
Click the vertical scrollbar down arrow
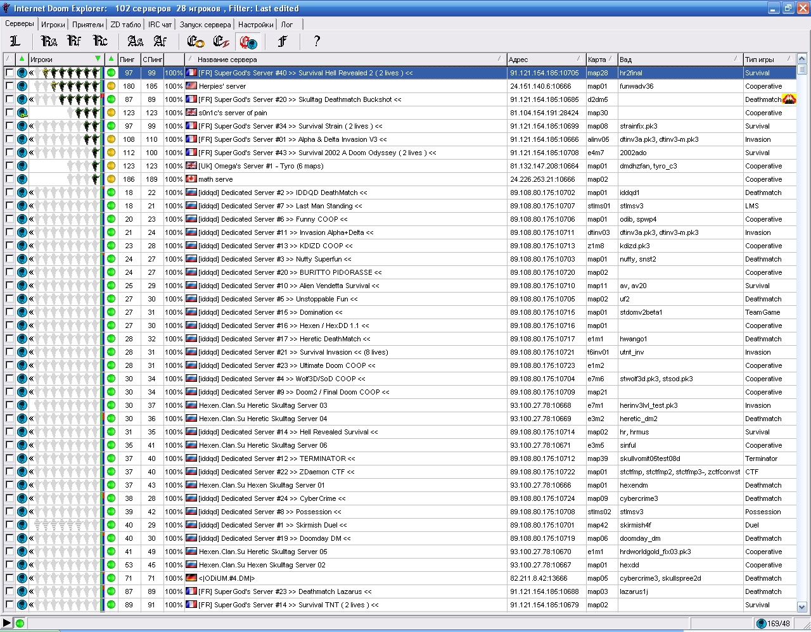point(802,607)
